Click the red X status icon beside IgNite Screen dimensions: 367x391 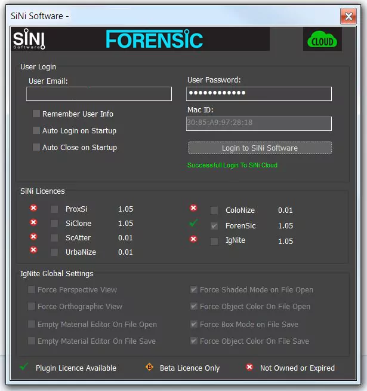pos(193,239)
